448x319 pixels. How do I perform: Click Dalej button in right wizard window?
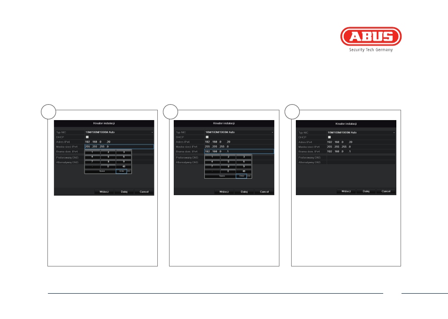pos(366,191)
